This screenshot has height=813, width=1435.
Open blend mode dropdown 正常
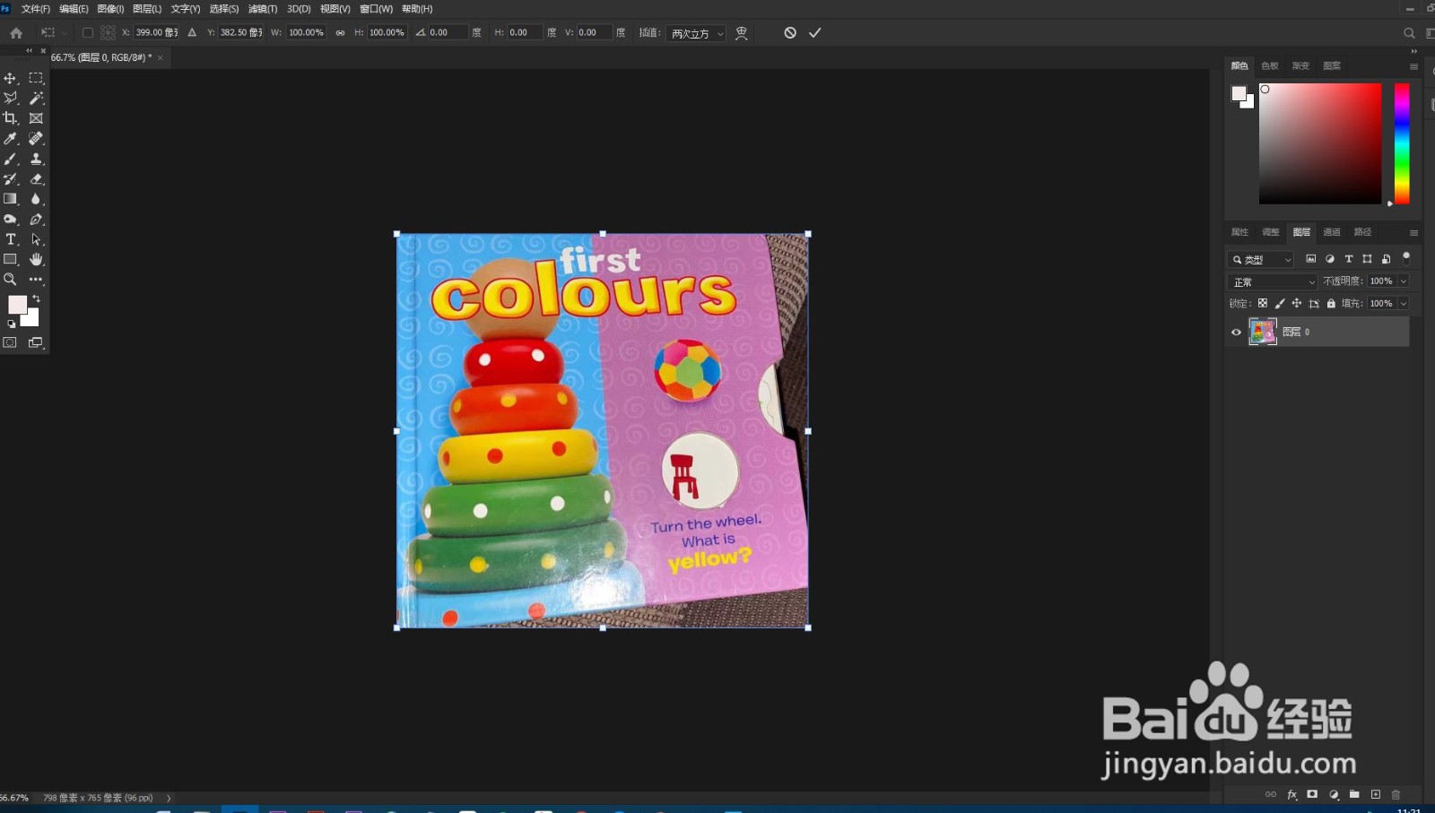[x=1273, y=281]
